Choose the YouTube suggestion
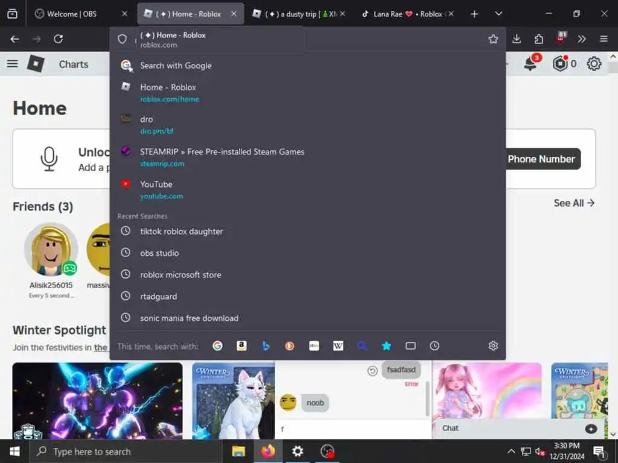The height and width of the screenshot is (463, 618). pyautogui.click(x=307, y=189)
